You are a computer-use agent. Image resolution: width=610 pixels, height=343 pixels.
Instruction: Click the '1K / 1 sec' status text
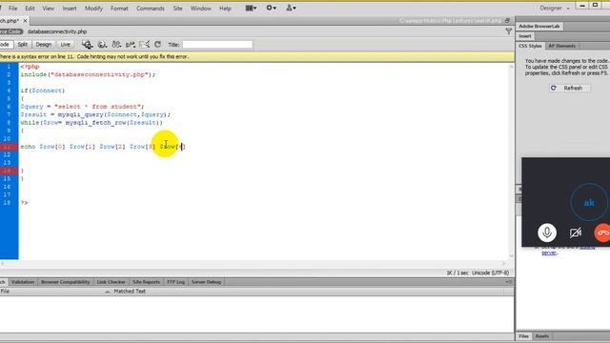[457, 273]
